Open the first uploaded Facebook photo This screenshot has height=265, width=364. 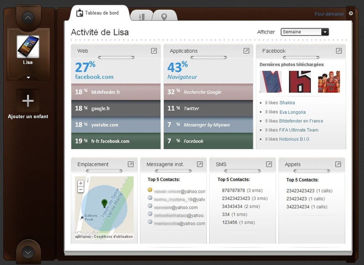[x=271, y=82]
